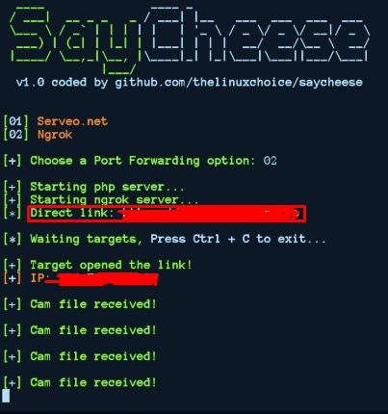Click the first Cam file received message
Image resolution: width=388 pixels, height=414 pixels.
pos(93,304)
